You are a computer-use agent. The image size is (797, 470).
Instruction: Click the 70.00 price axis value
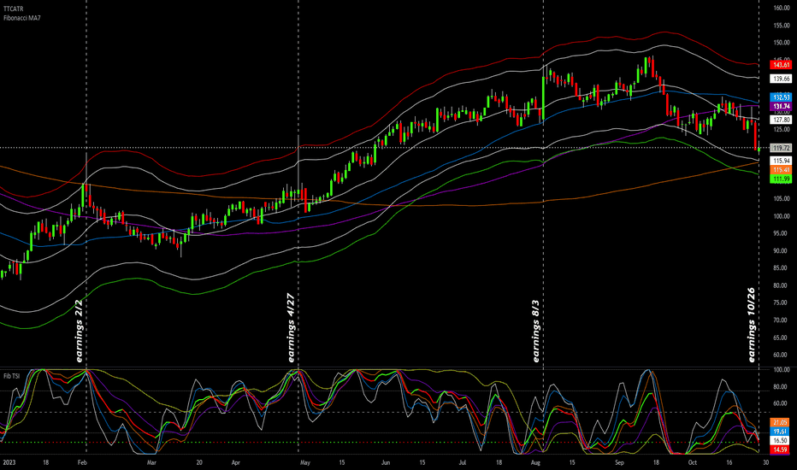[x=782, y=320]
